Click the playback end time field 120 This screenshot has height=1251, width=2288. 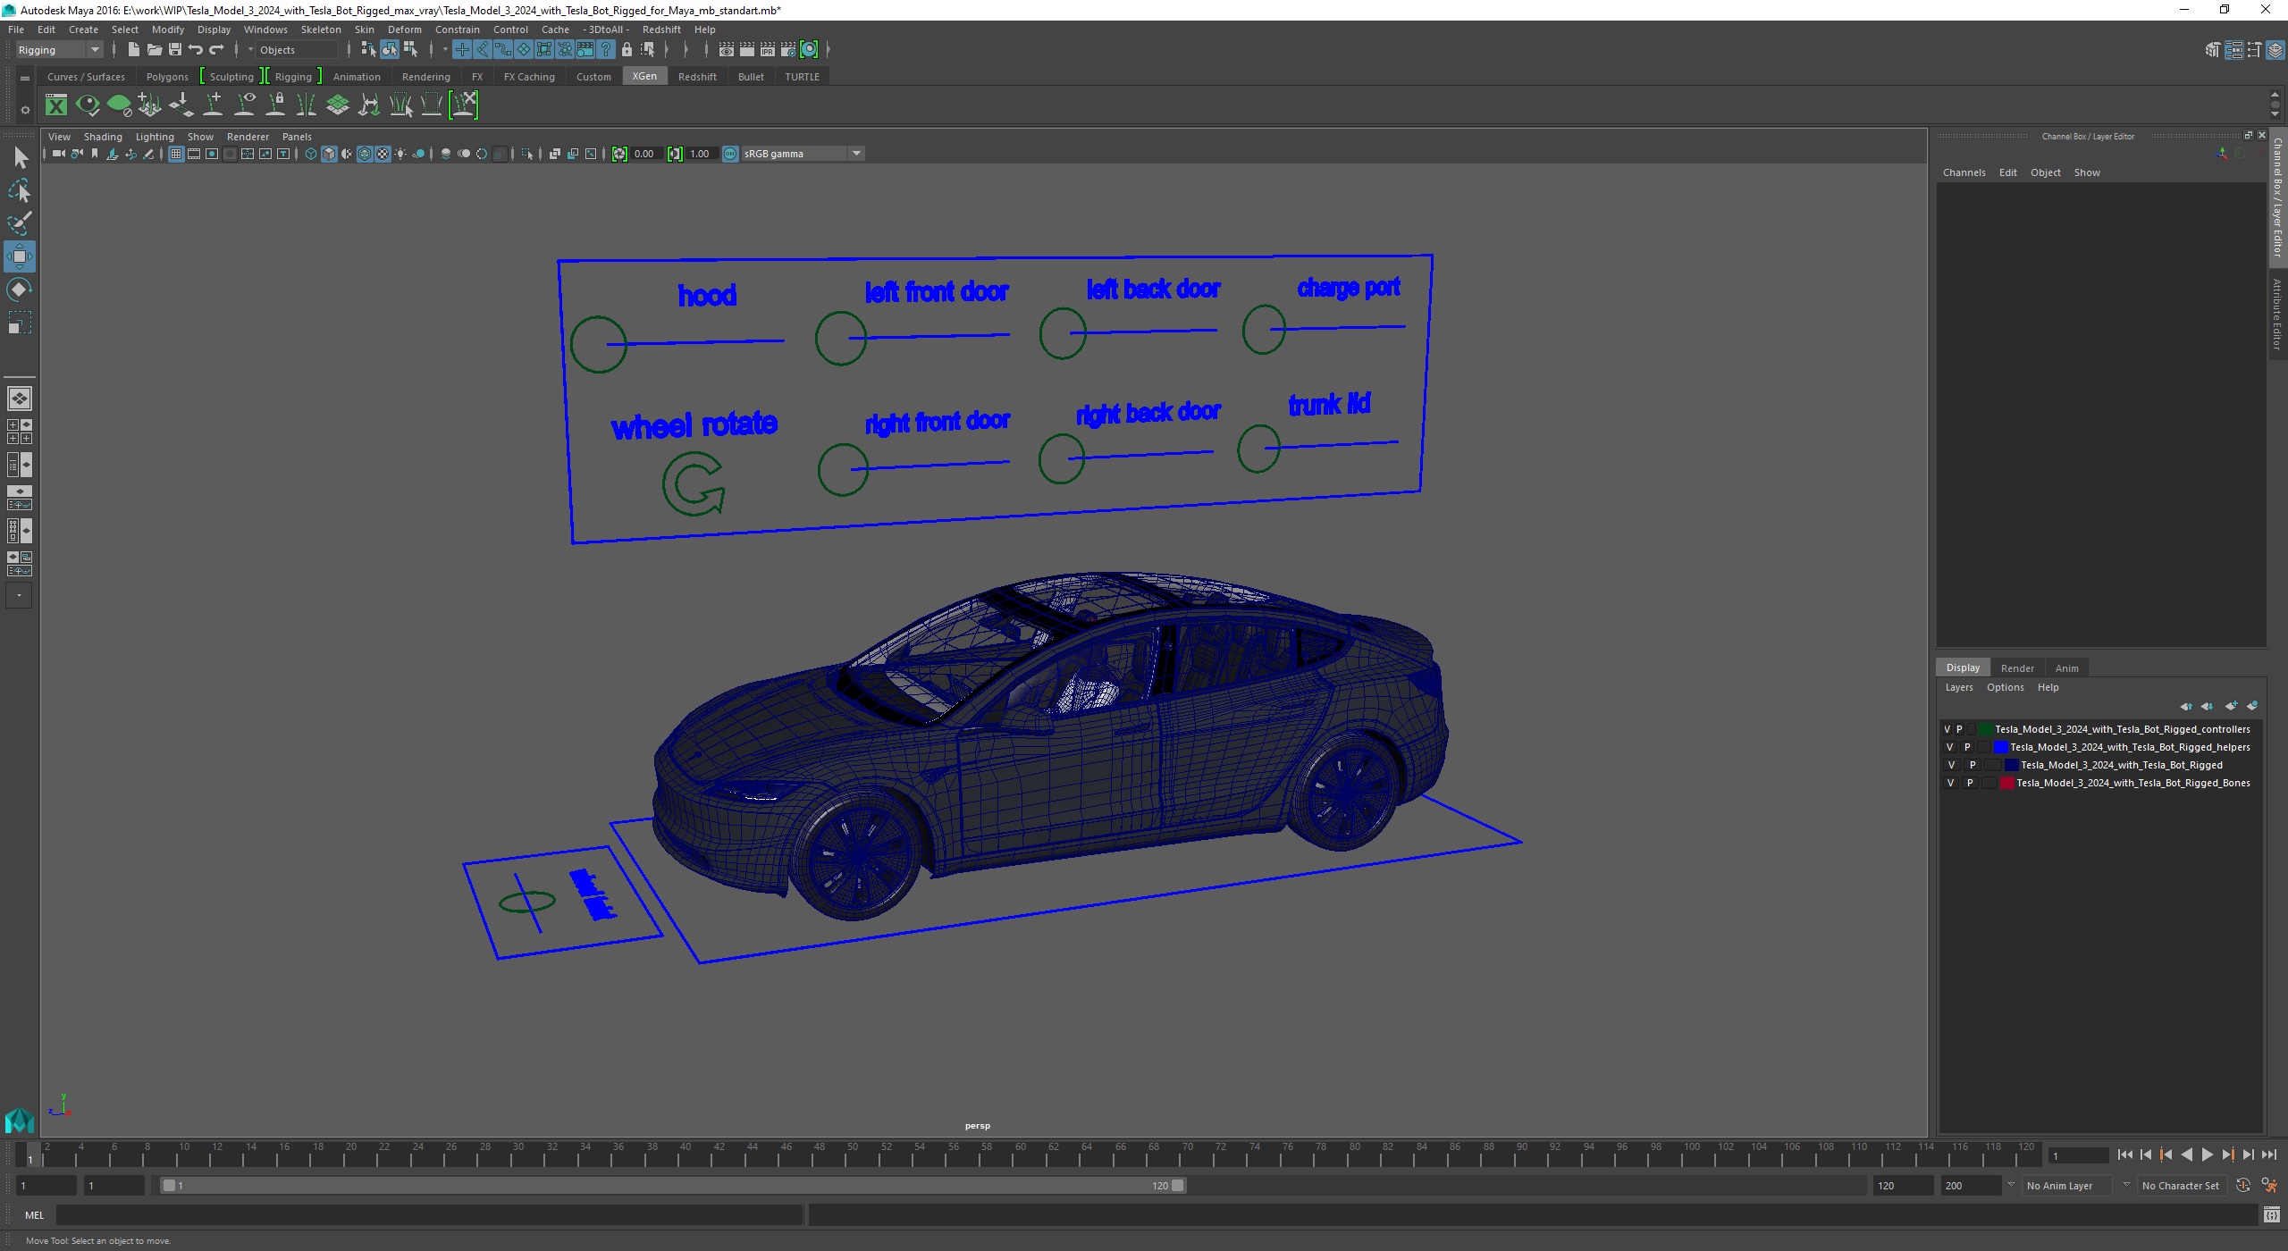1902,1186
